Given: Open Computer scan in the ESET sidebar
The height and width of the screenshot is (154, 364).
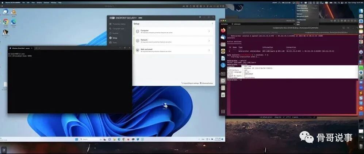Looking at the screenshot, I should point(116,29).
